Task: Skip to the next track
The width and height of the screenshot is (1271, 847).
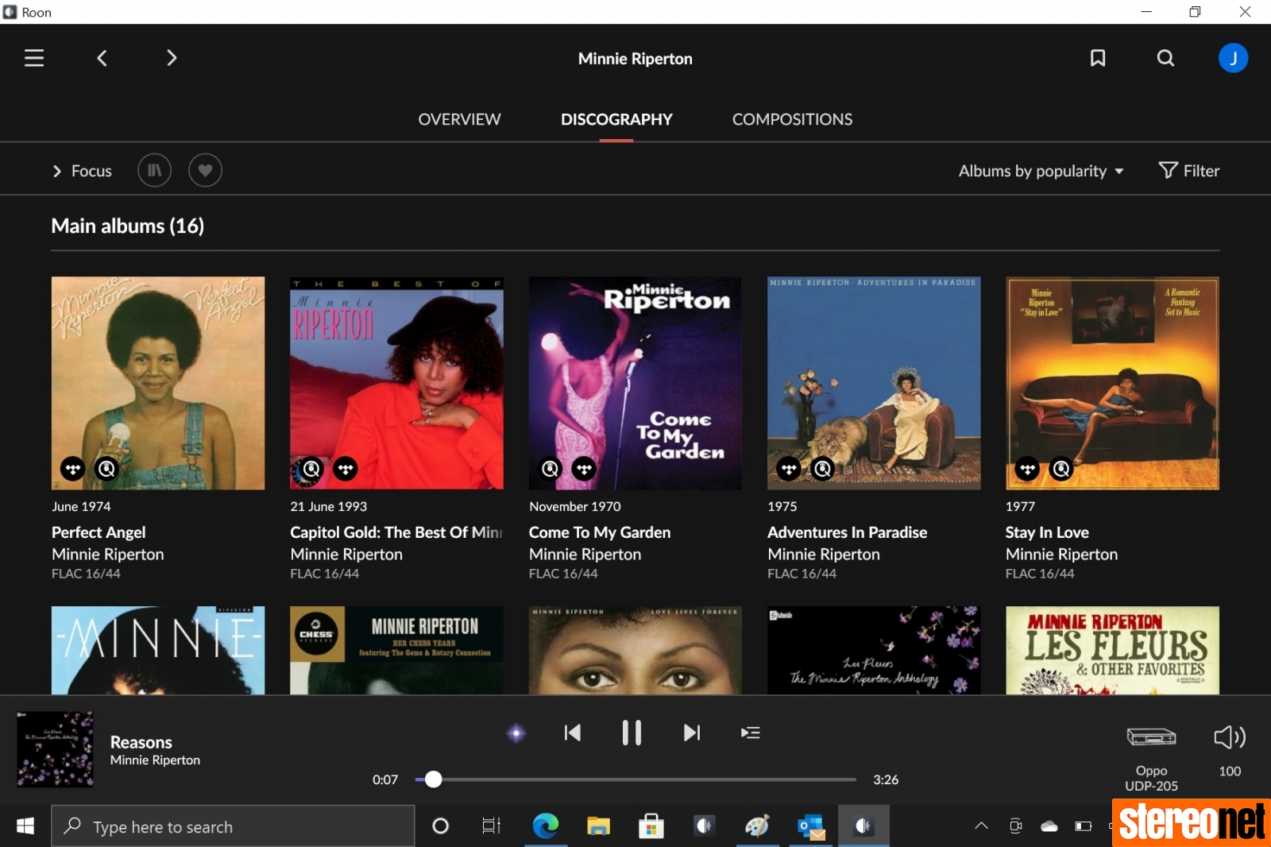Action: 692,733
